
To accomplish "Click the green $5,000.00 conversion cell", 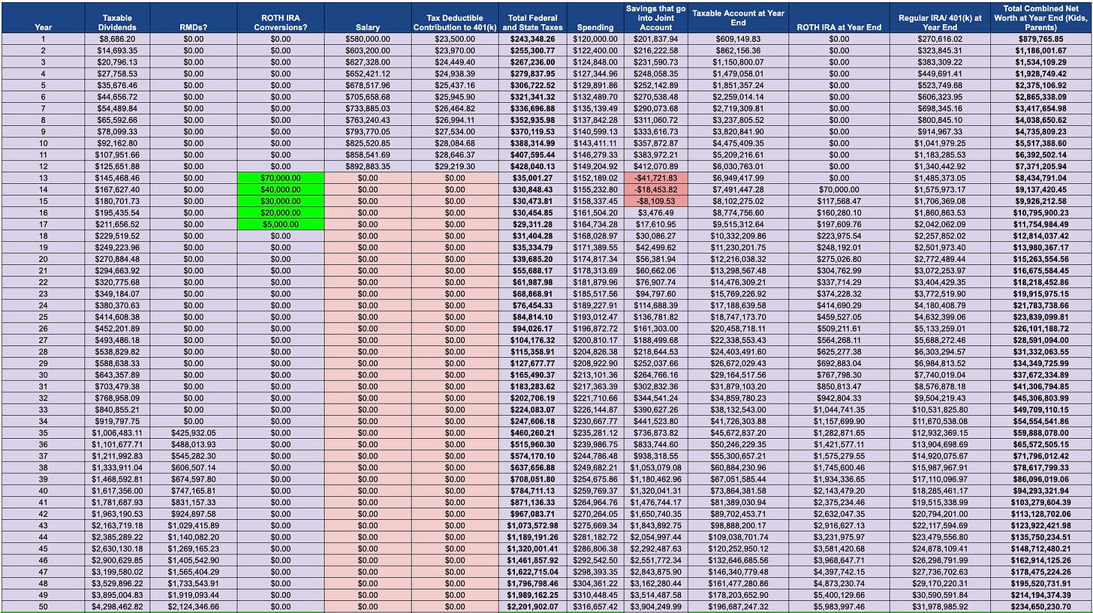I will click(280, 224).
